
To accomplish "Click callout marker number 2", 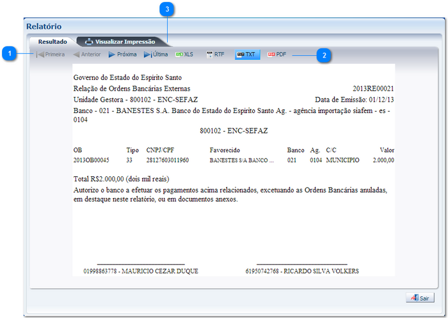I will [324, 56].
